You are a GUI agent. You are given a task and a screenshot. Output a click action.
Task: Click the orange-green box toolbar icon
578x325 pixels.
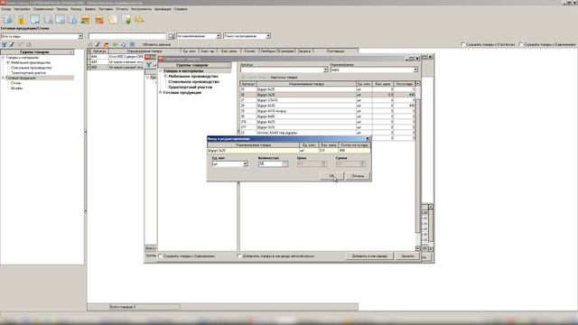(86, 20)
